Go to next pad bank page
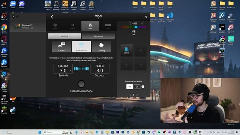 coord(137,95)
